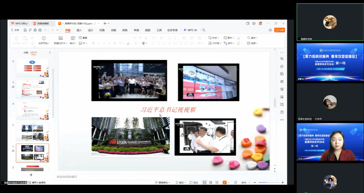
Task: Click the fit-to-window icon in status bar
Action: pos(235,183)
